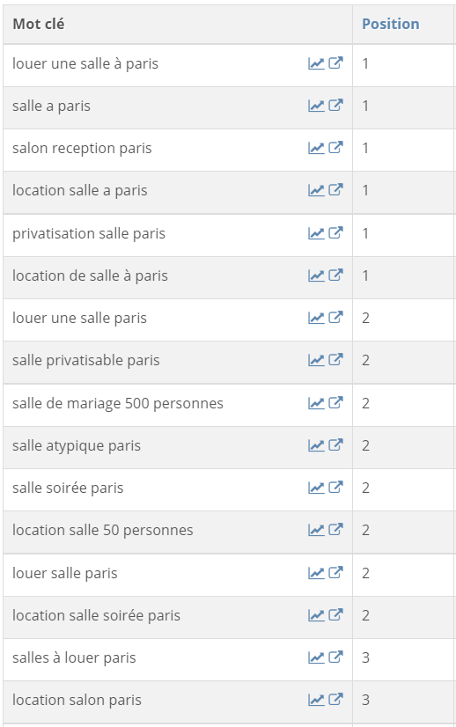
Task: Show trend chart for 'louer salle paris'
Action: tap(316, 573)
